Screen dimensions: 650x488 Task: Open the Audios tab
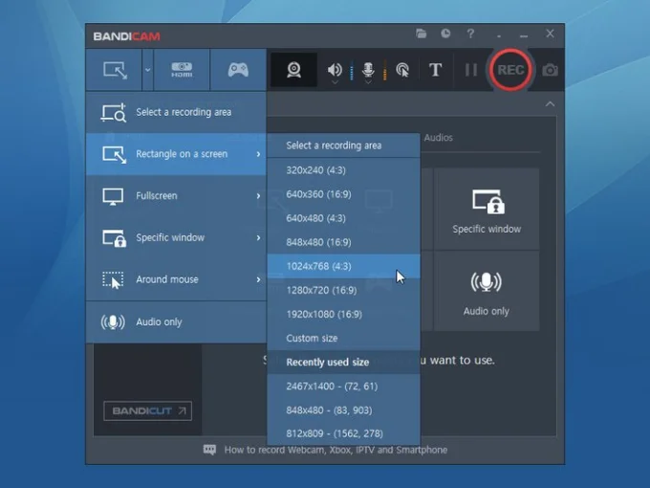click(x=438, y=138)
